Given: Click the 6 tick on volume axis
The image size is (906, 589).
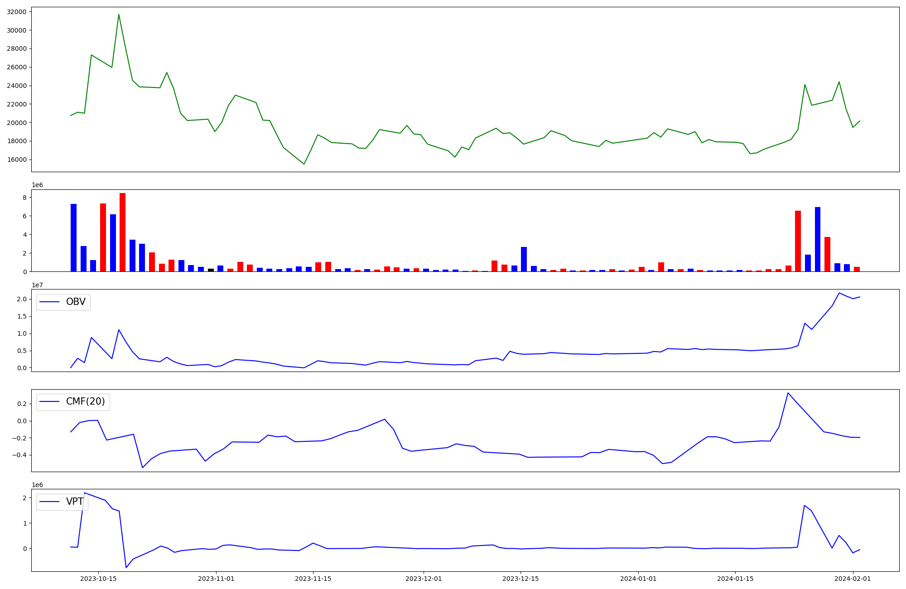Looking at the screenshot, I should pos(24,216).
